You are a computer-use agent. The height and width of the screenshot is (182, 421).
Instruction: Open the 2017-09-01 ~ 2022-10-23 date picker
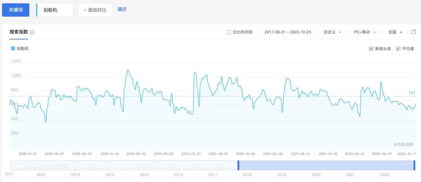click(288, 32)
